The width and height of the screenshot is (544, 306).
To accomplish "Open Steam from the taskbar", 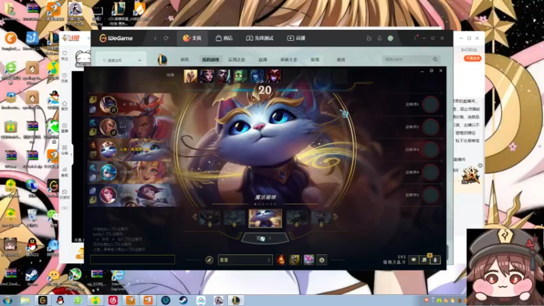I will 183,300.
